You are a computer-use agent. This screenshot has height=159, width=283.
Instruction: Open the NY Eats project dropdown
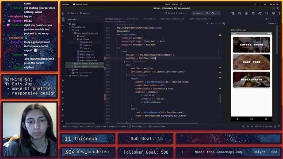73,13
